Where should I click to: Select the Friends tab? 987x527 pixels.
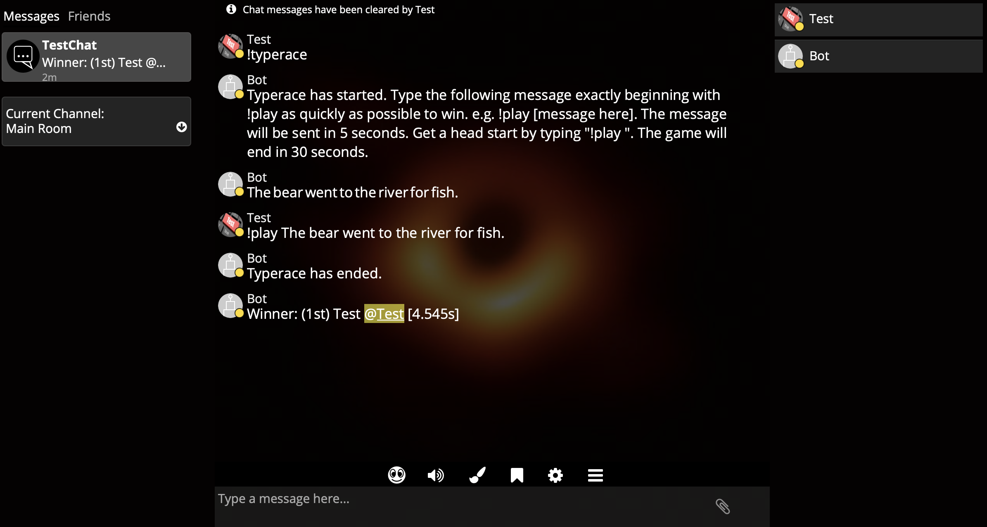coord(90,16)
